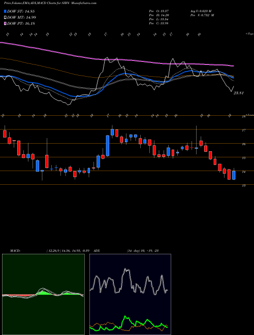
Task: Select the Pre C: 13.98 value
Action: (159, 23)
